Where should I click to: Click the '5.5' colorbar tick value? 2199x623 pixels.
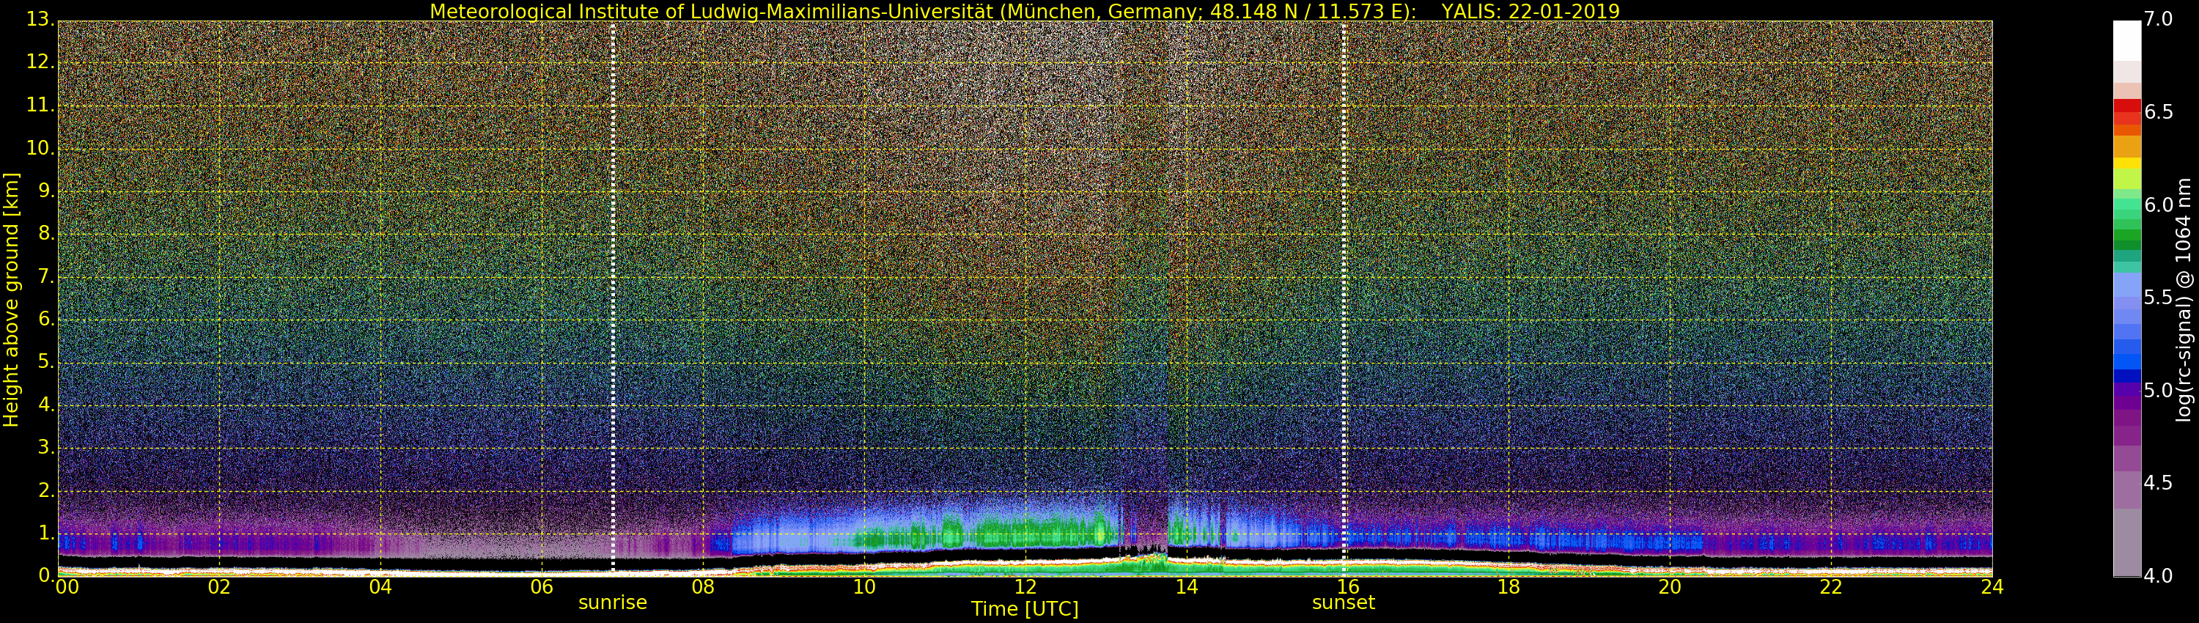[2158, 297]
